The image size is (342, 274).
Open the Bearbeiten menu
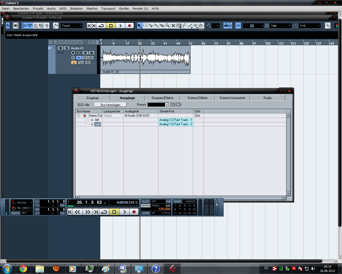(21, 9)
